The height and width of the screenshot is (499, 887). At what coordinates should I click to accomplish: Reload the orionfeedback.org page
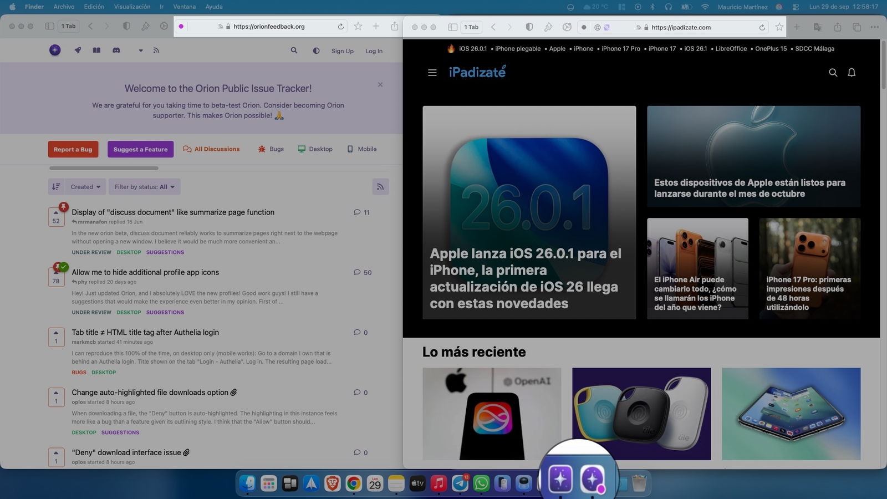pos(341,27)
